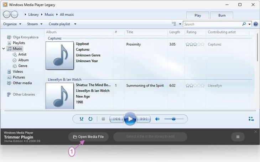
Task: Select the Uppbeat album art thumbnail
Action: 60,56
